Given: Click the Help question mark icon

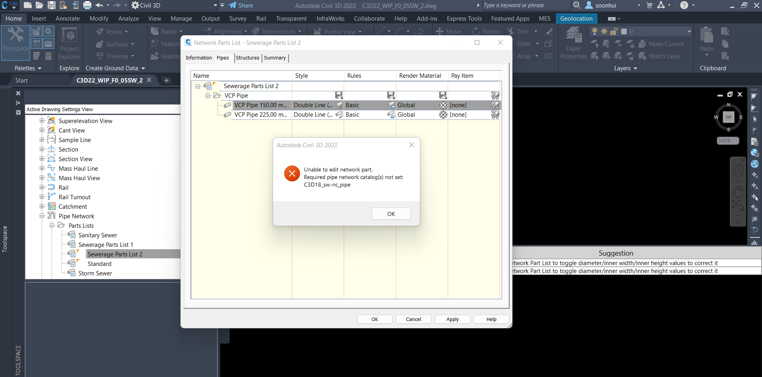Looking at the screenshot, I should point(684,5).
